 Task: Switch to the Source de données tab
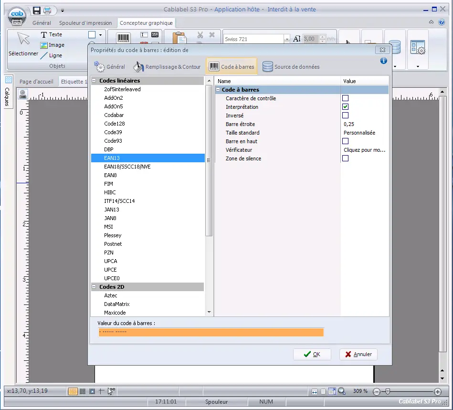coord(291,67)
